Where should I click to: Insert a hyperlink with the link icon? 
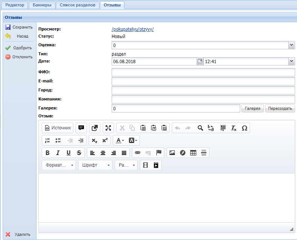[138, 153]
